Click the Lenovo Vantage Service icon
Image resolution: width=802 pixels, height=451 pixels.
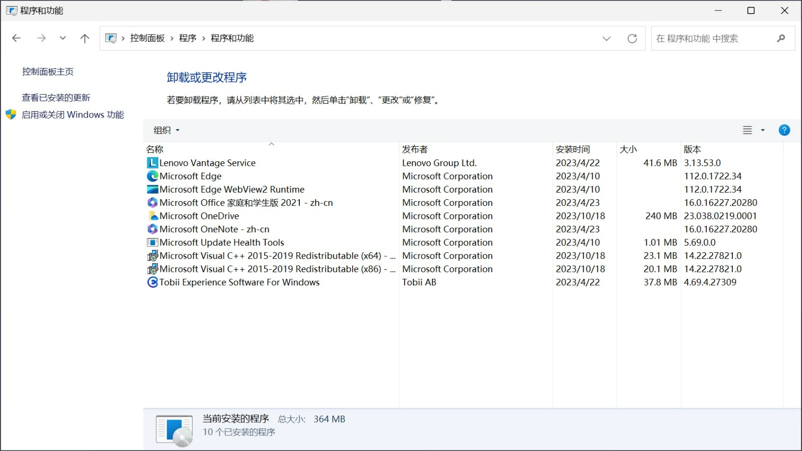click(152, 163)
